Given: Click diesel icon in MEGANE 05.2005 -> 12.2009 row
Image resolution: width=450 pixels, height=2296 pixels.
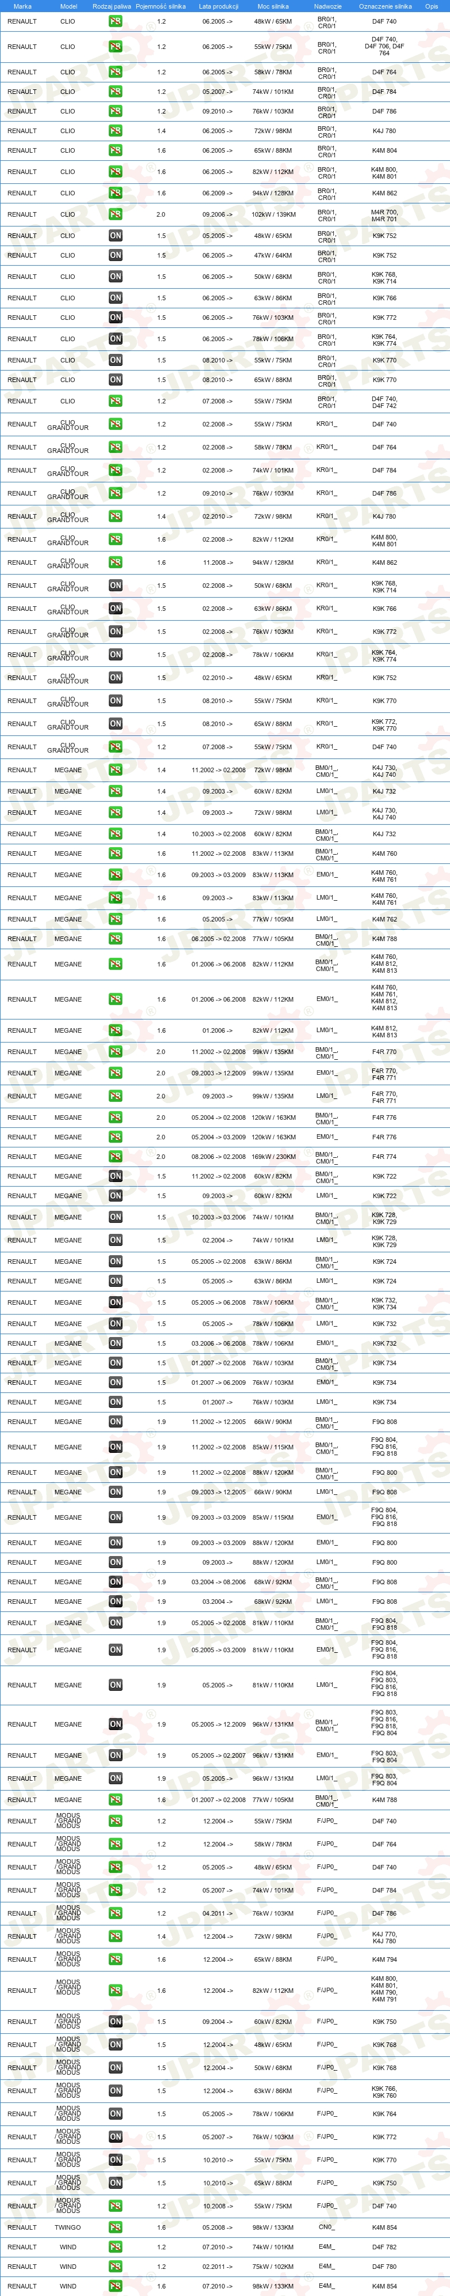Looking at the screenshot, I should pos(116,1725).
